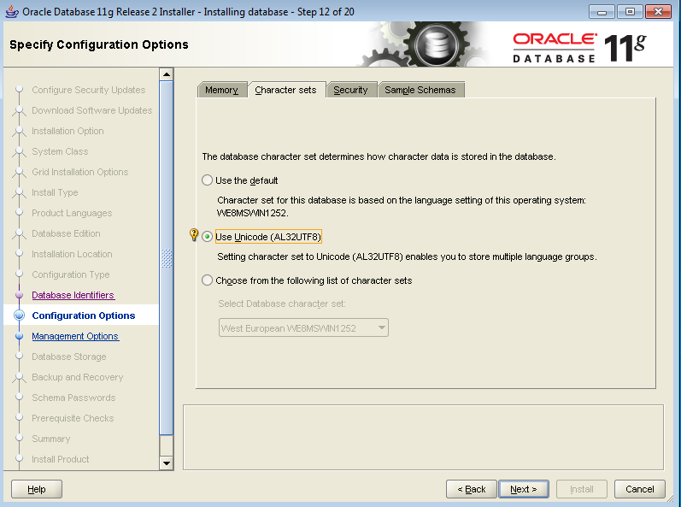Click the Help button
The image size is (681, 507).
pyautogui.click(x=37, y=489)
